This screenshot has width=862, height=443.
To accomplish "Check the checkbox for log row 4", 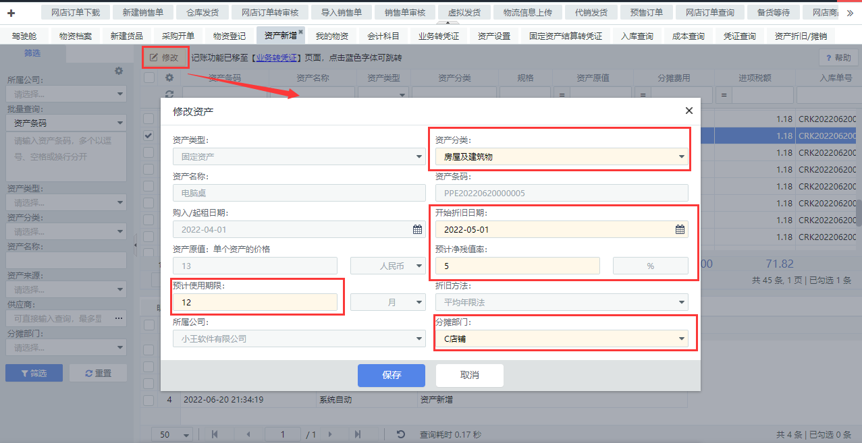I will 149,400.
